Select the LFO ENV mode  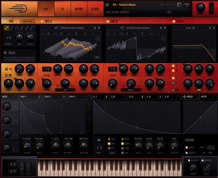click(109, 144)
